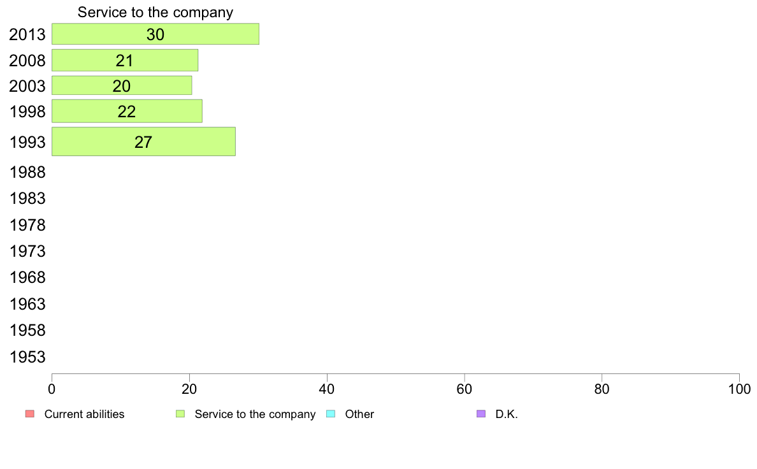Select the 1998 bar showing 22
The width and height of the screenshot is (757, 469).
click(127, 111)
